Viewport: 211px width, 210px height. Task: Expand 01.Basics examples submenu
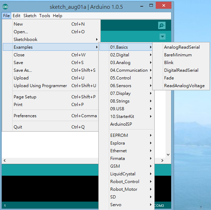click(x=126, y=47)
